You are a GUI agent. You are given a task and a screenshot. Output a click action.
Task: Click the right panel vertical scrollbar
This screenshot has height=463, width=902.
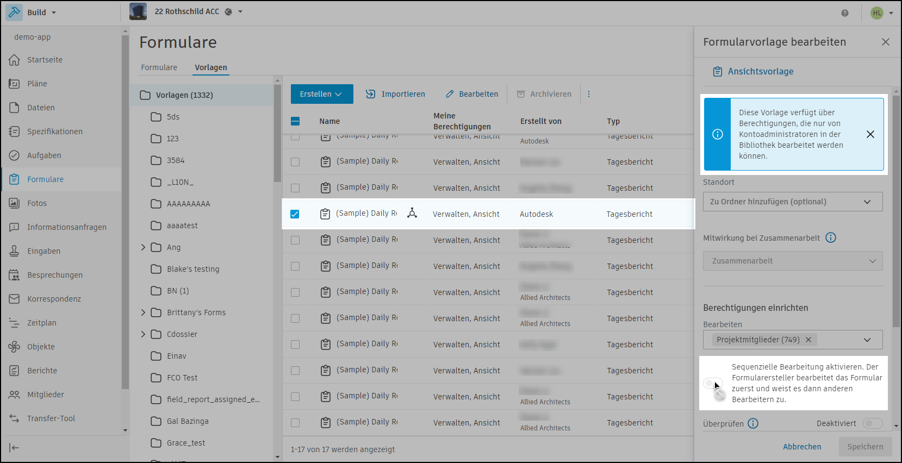click(896, 211)
